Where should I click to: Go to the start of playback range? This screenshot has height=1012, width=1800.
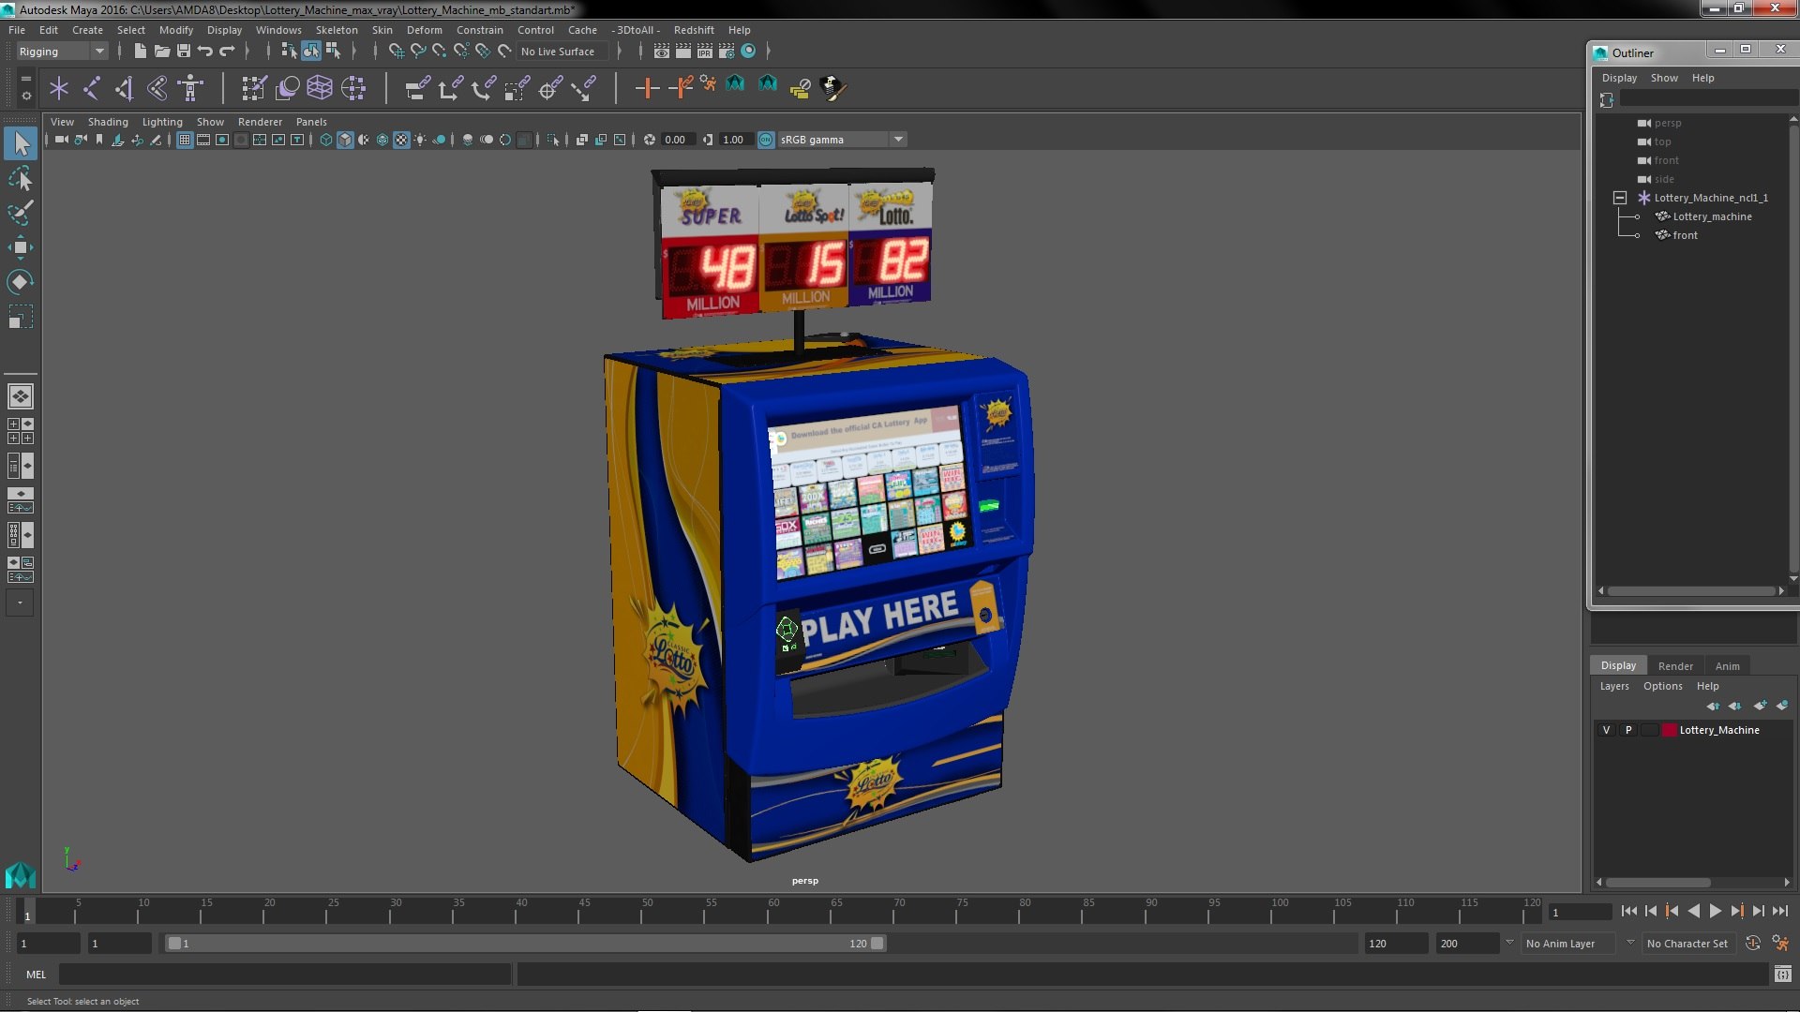click(1628, 911)
